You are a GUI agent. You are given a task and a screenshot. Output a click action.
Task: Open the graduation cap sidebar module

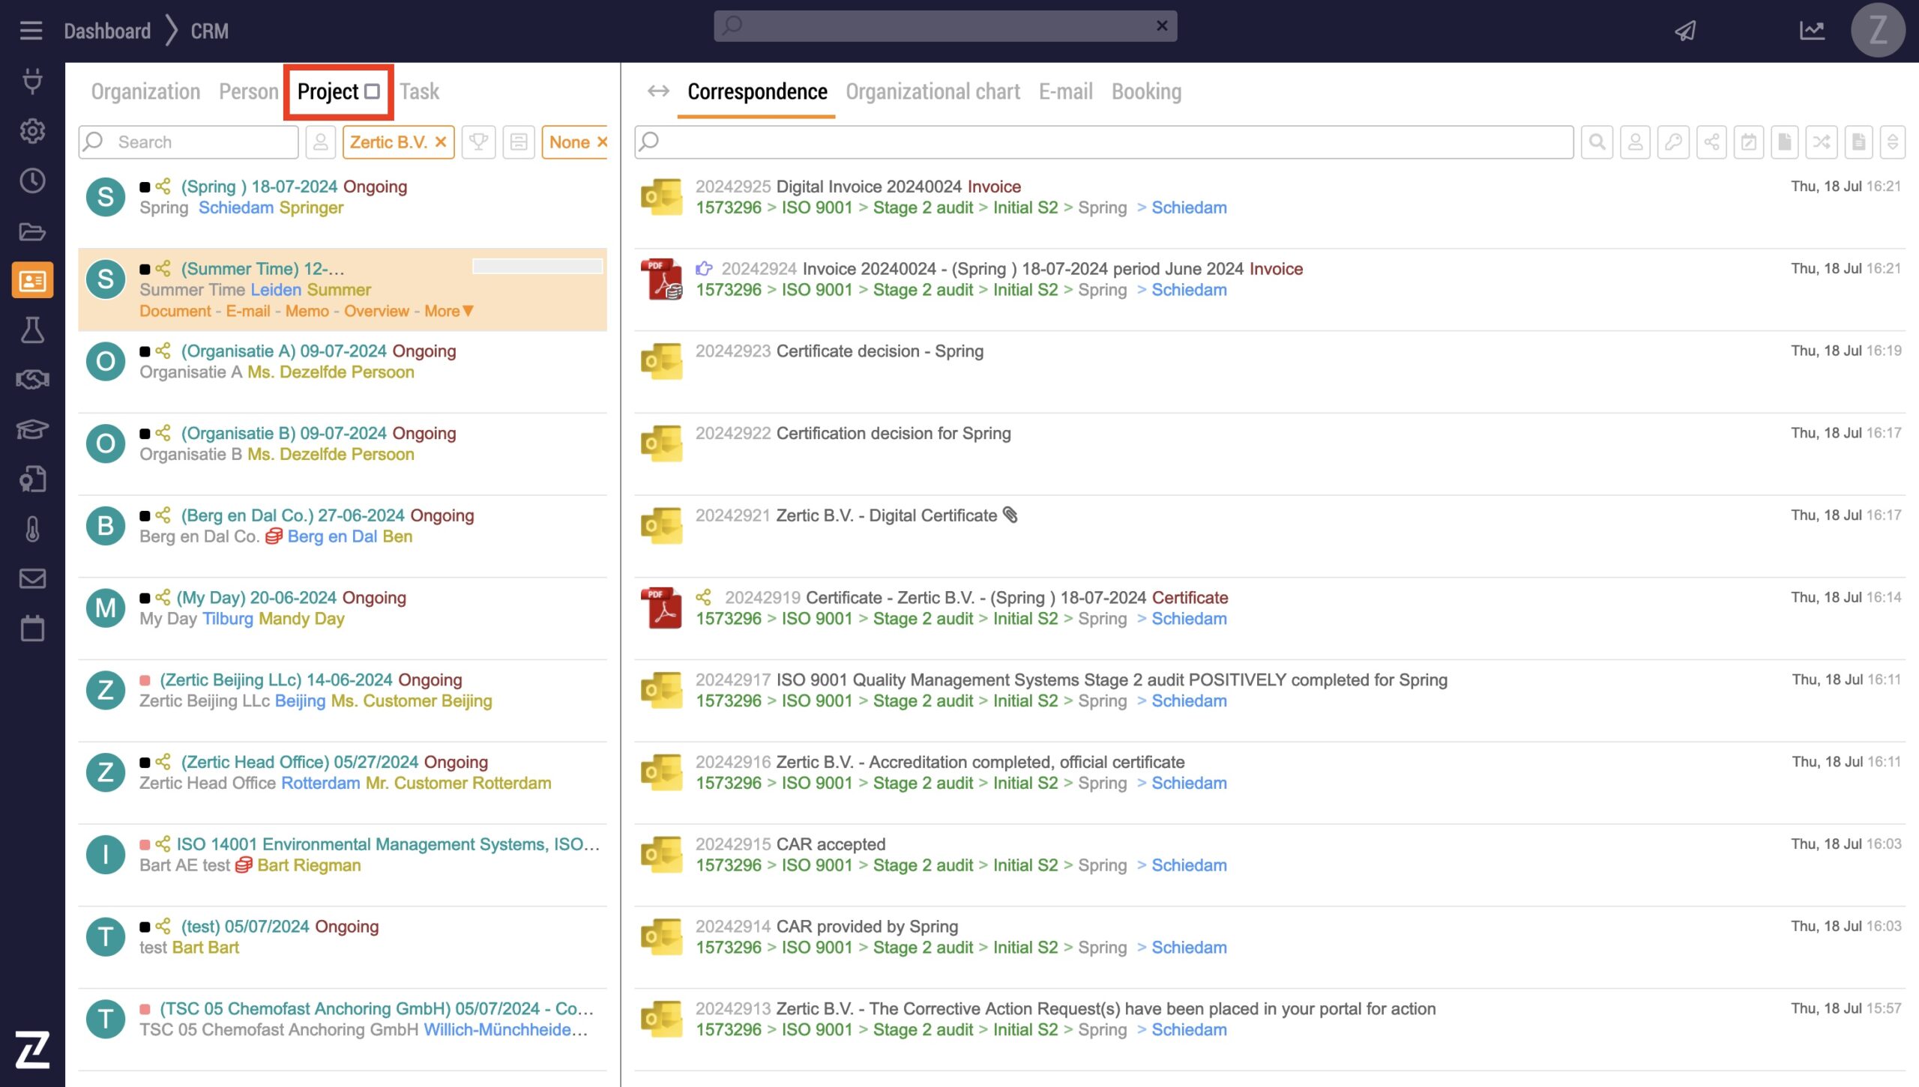[x=32, y=429]
